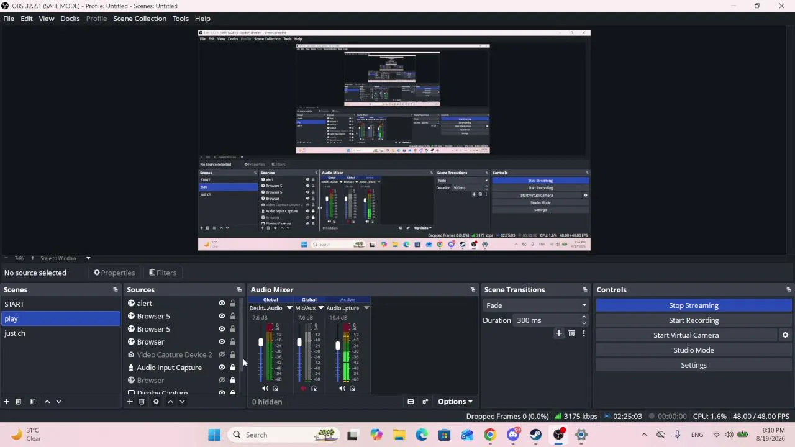Unlock the alert source
795x447 pixels.
[x=233, y=304]
